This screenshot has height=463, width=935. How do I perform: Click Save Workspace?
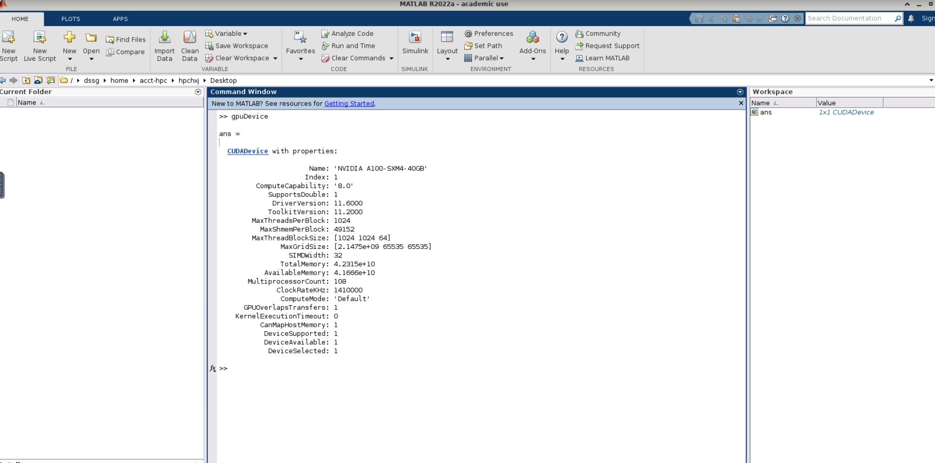point(236,46)
